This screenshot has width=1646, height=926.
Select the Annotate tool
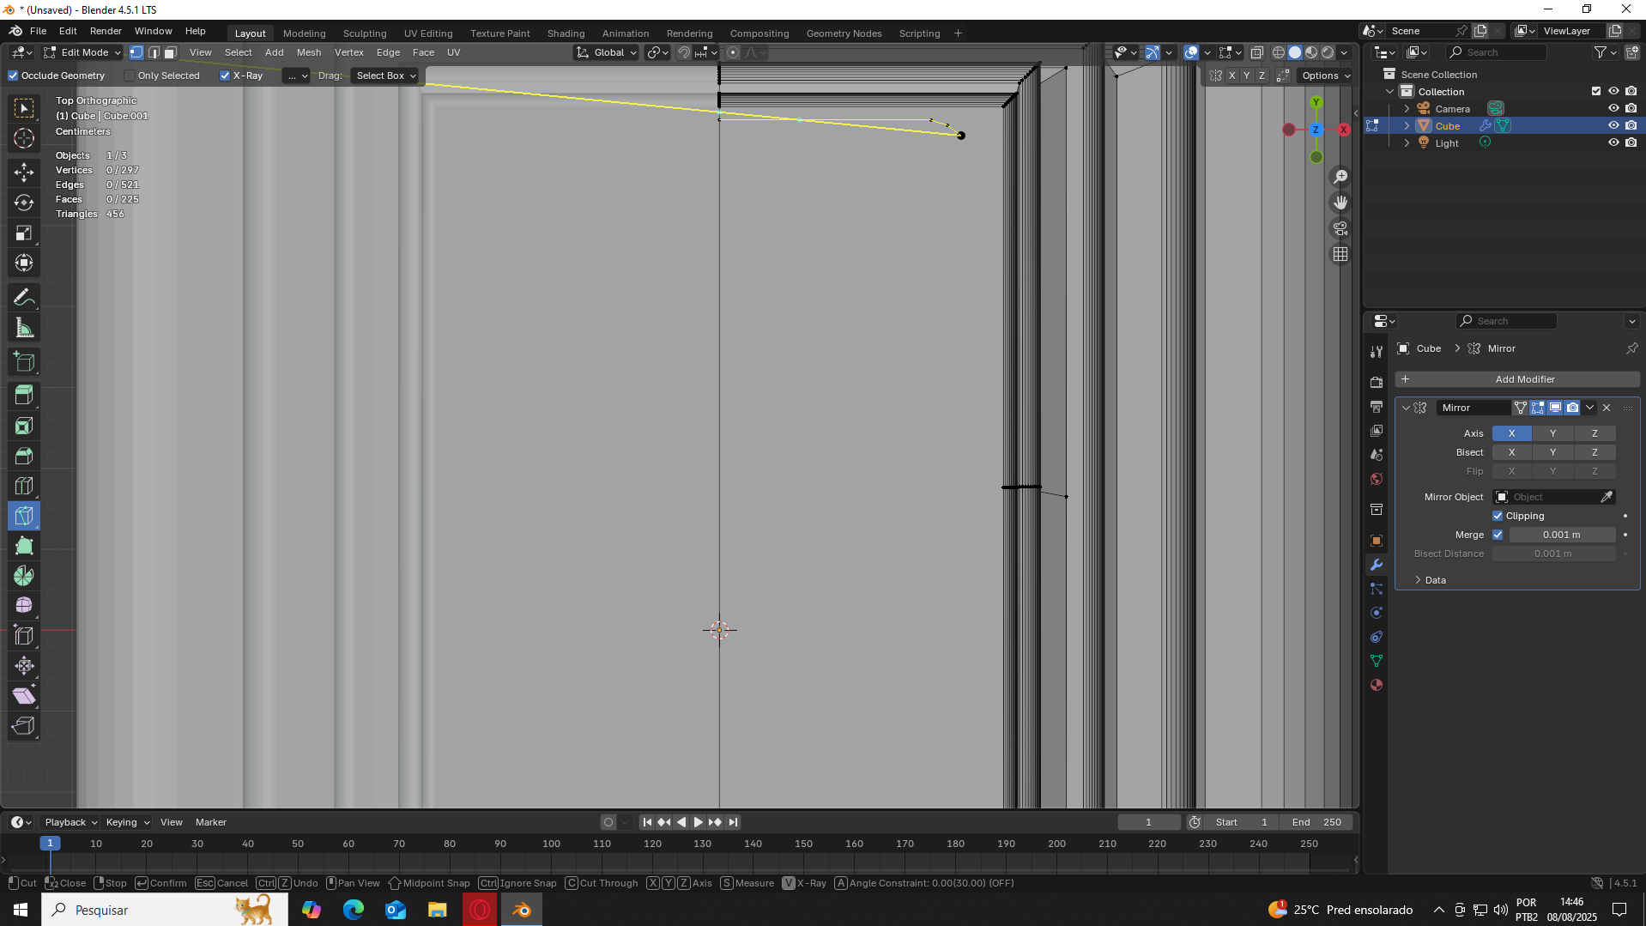(x=24, y=297)
